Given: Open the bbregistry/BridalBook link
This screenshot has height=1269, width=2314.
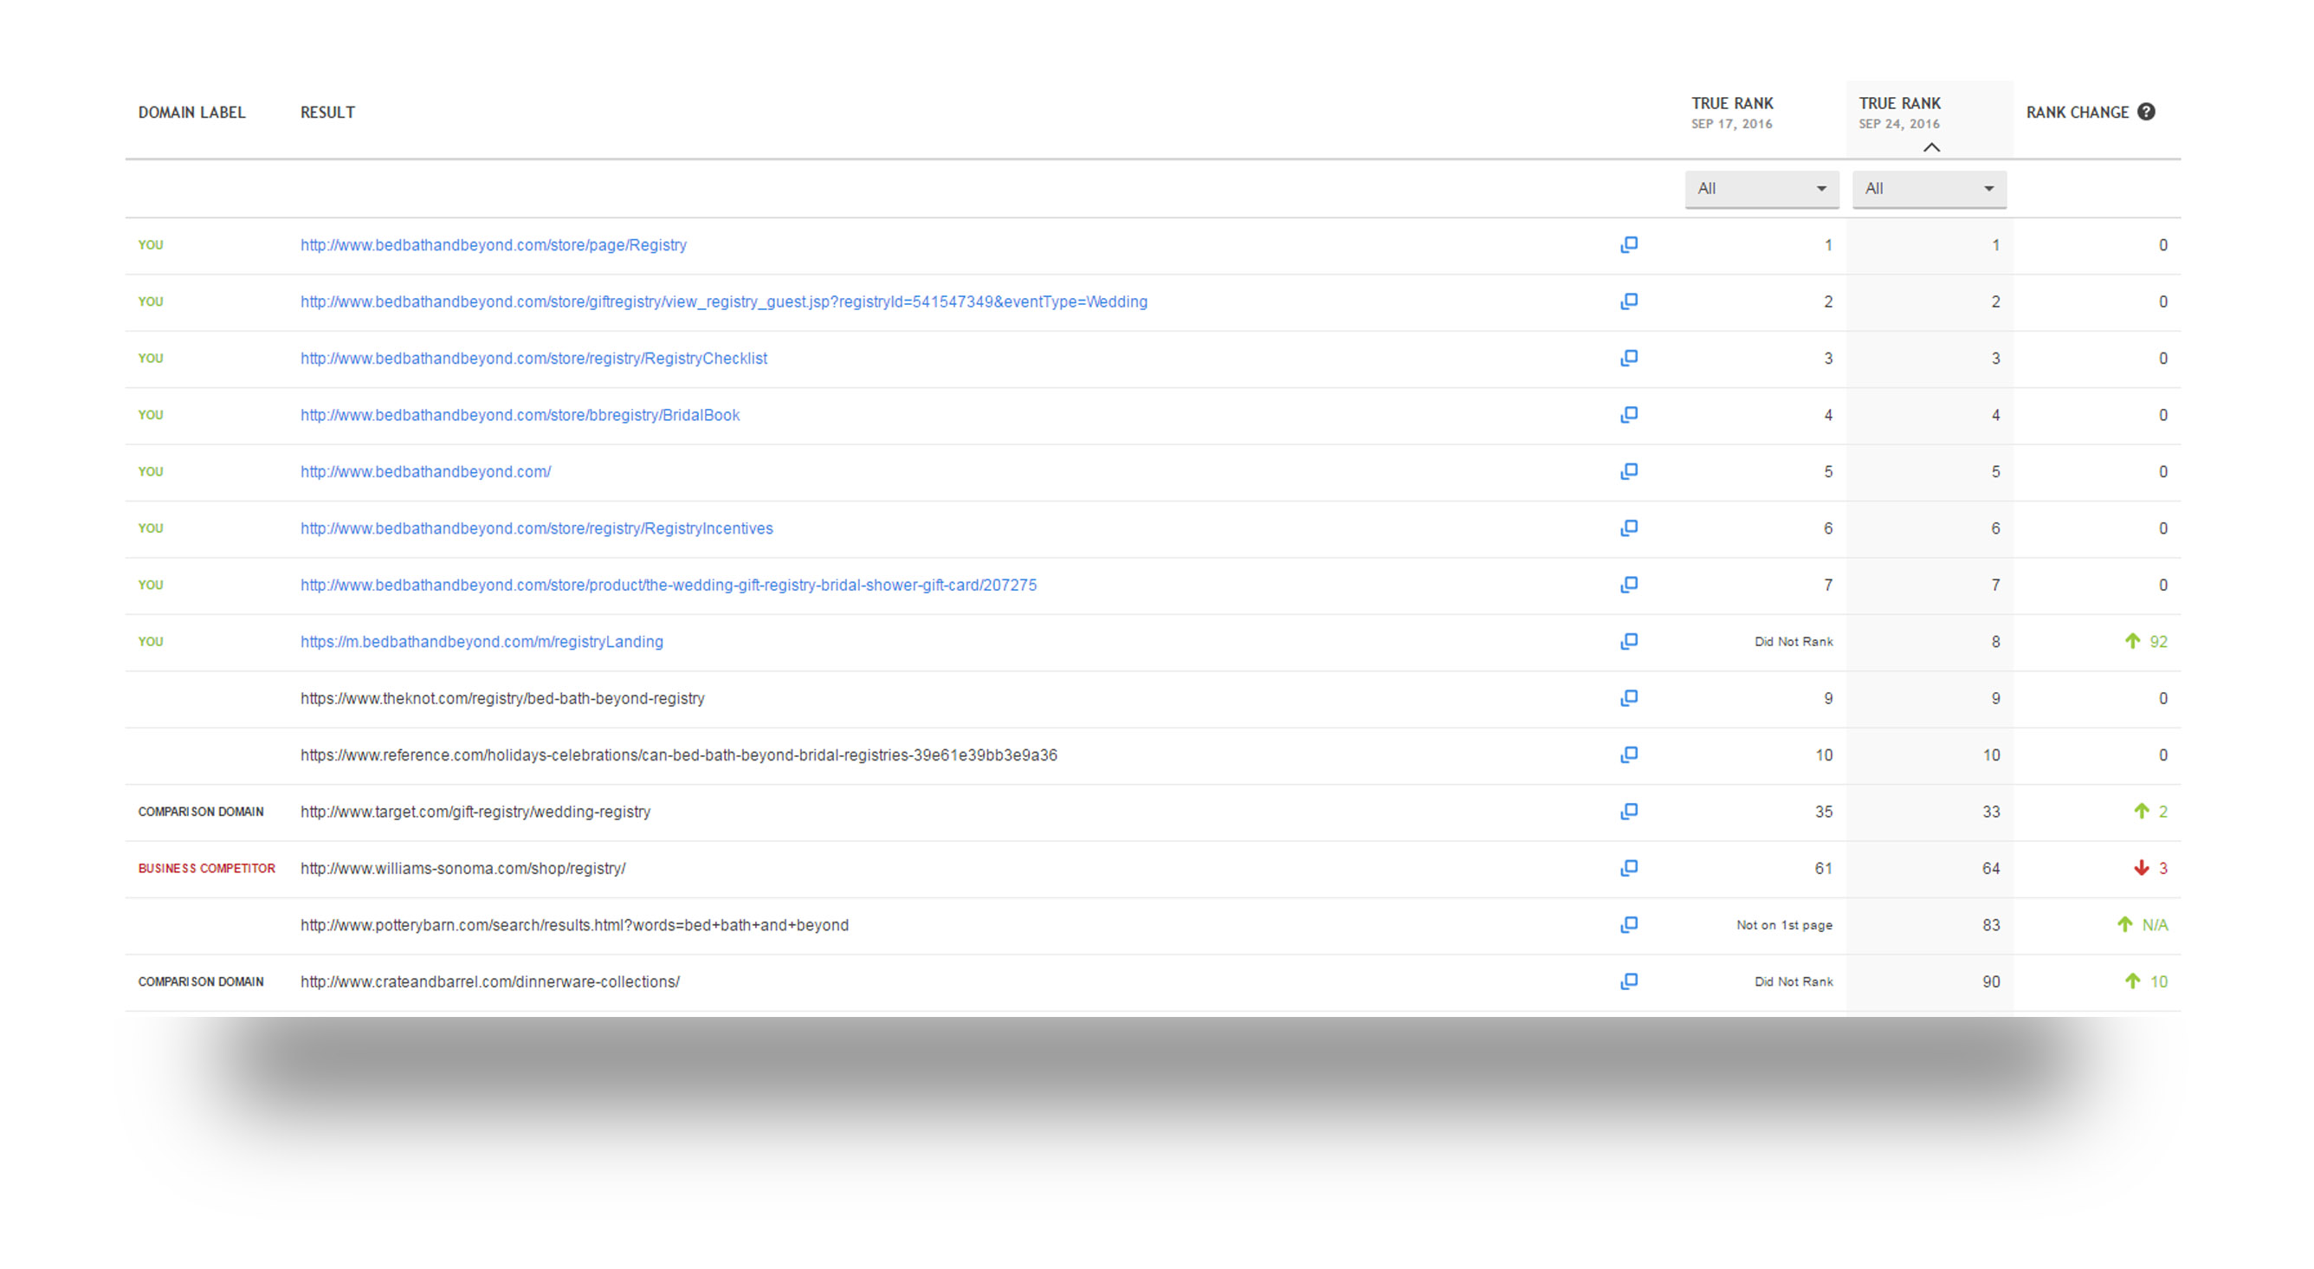Looking at the screenshot, I should coord(520,414).
